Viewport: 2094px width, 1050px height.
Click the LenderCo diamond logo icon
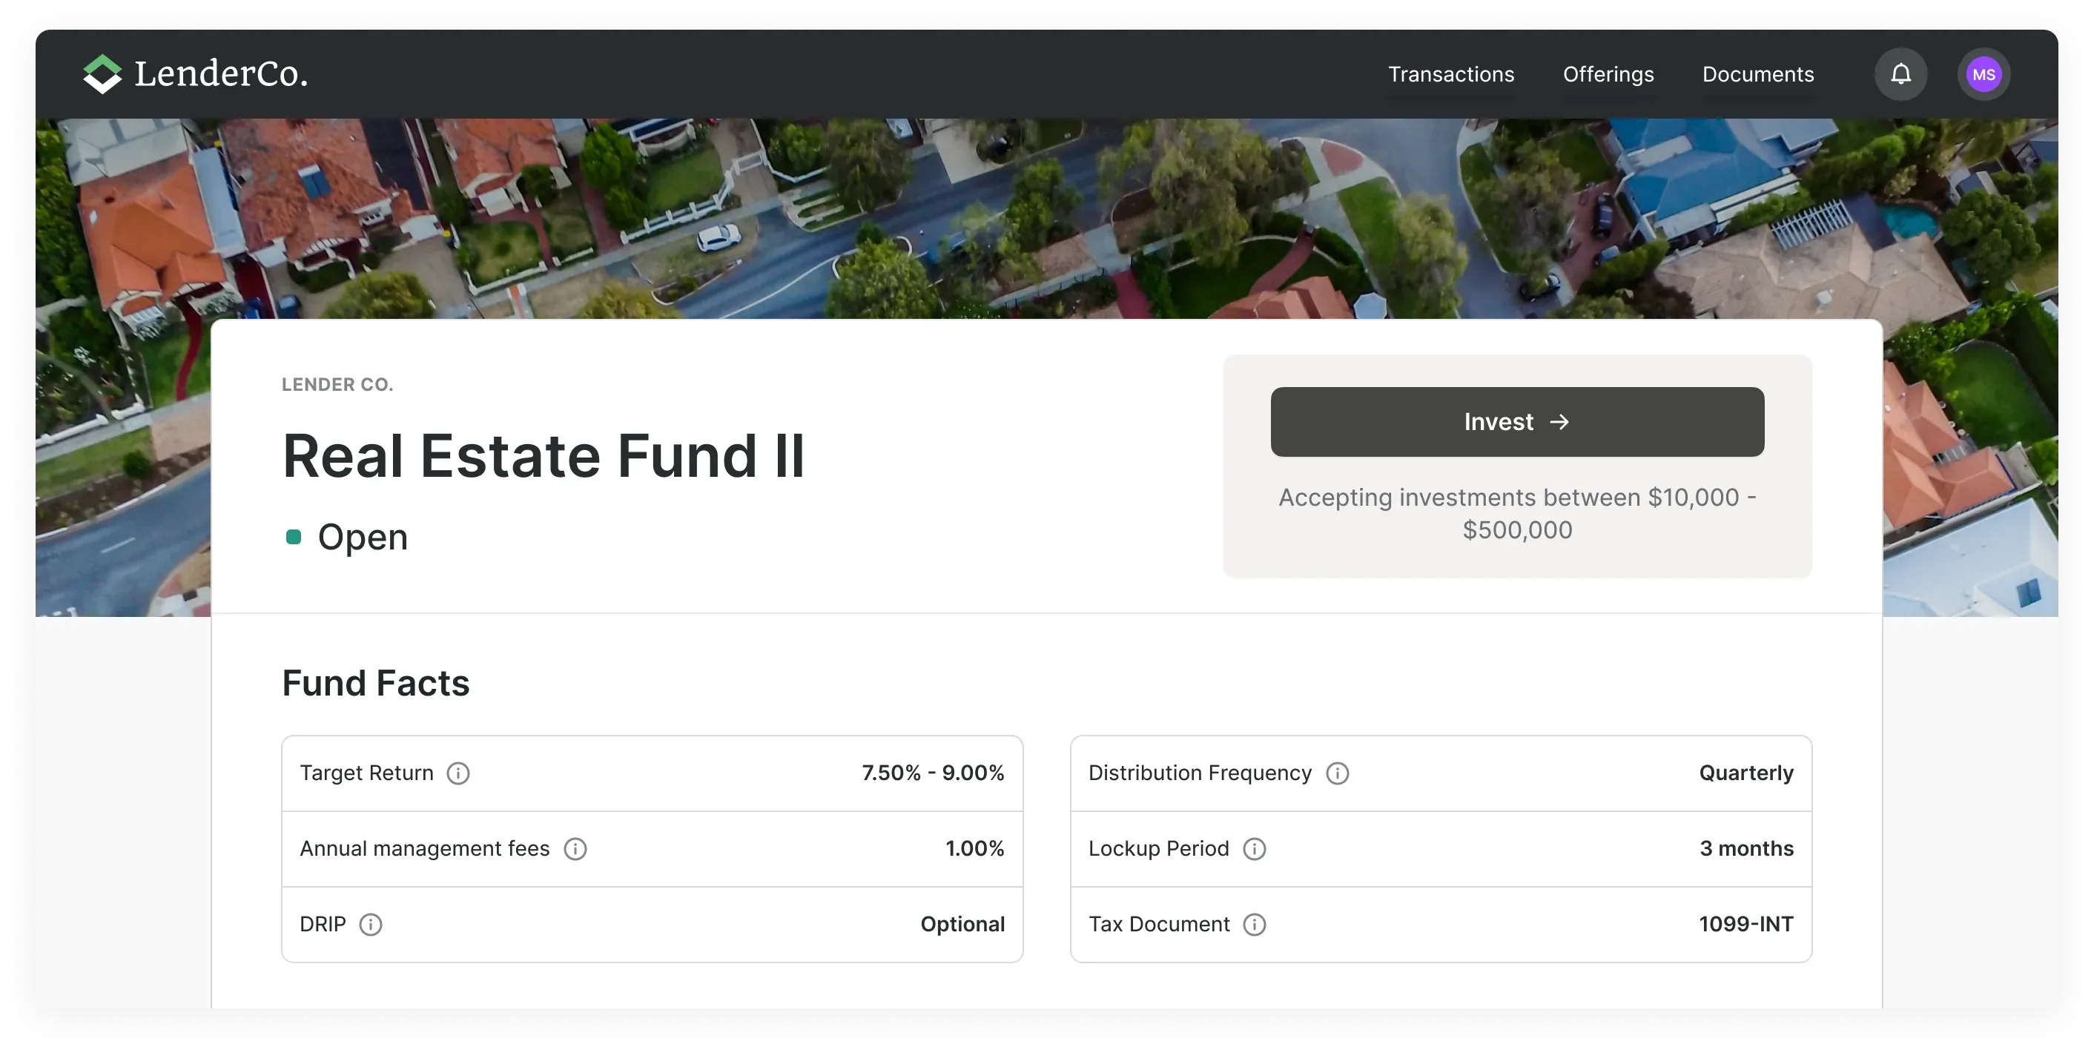click(x=102, y=74)
